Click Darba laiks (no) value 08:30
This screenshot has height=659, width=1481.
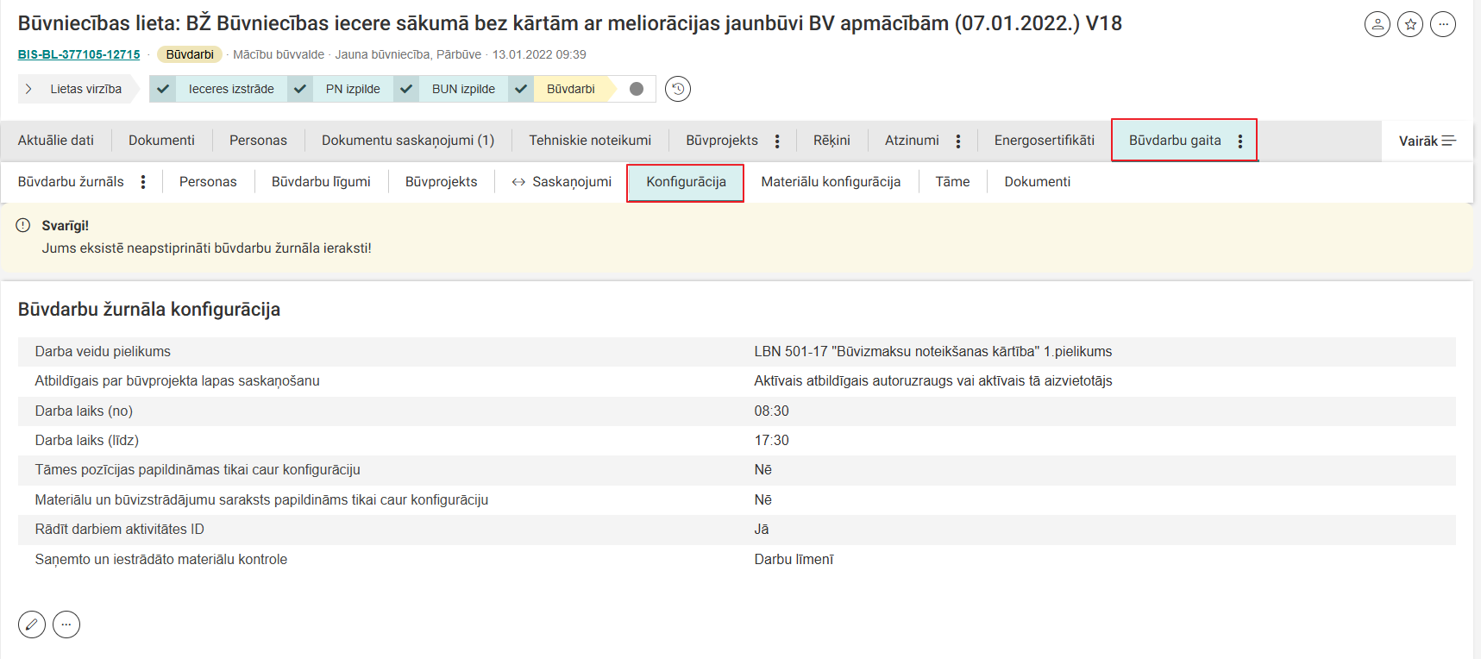click(x=771, y=411)
